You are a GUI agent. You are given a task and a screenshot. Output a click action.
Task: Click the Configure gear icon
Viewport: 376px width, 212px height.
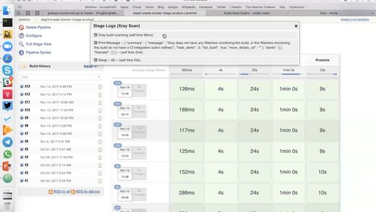(x=21, y=35)
